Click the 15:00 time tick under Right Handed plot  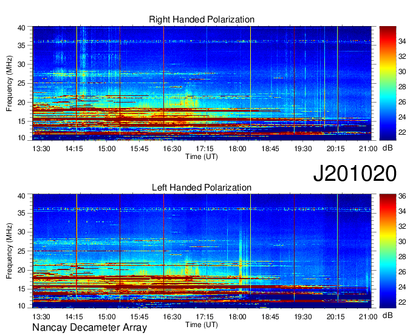[107, 149]
